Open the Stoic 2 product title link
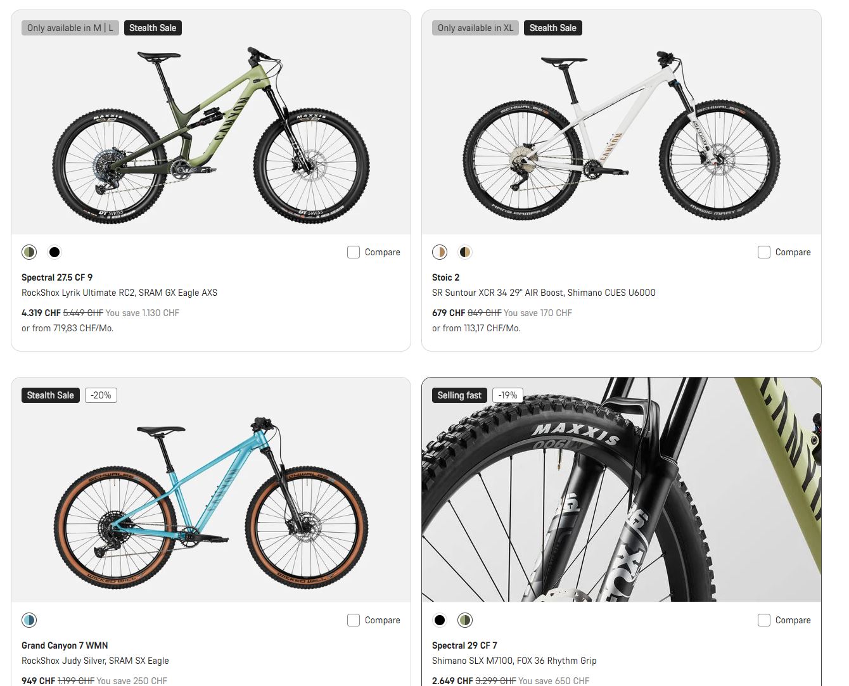849x686 pixels. tap(445, 277)
